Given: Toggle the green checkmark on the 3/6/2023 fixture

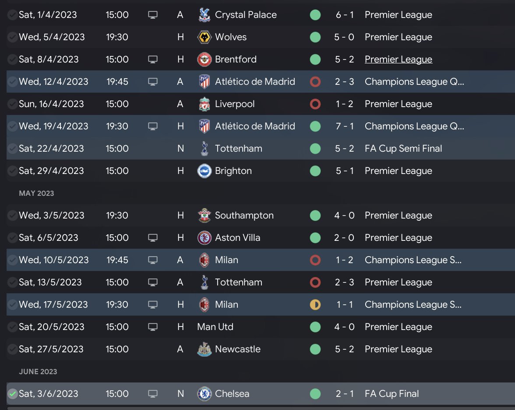Looking at the screenshot, I should tap(12, 394).
